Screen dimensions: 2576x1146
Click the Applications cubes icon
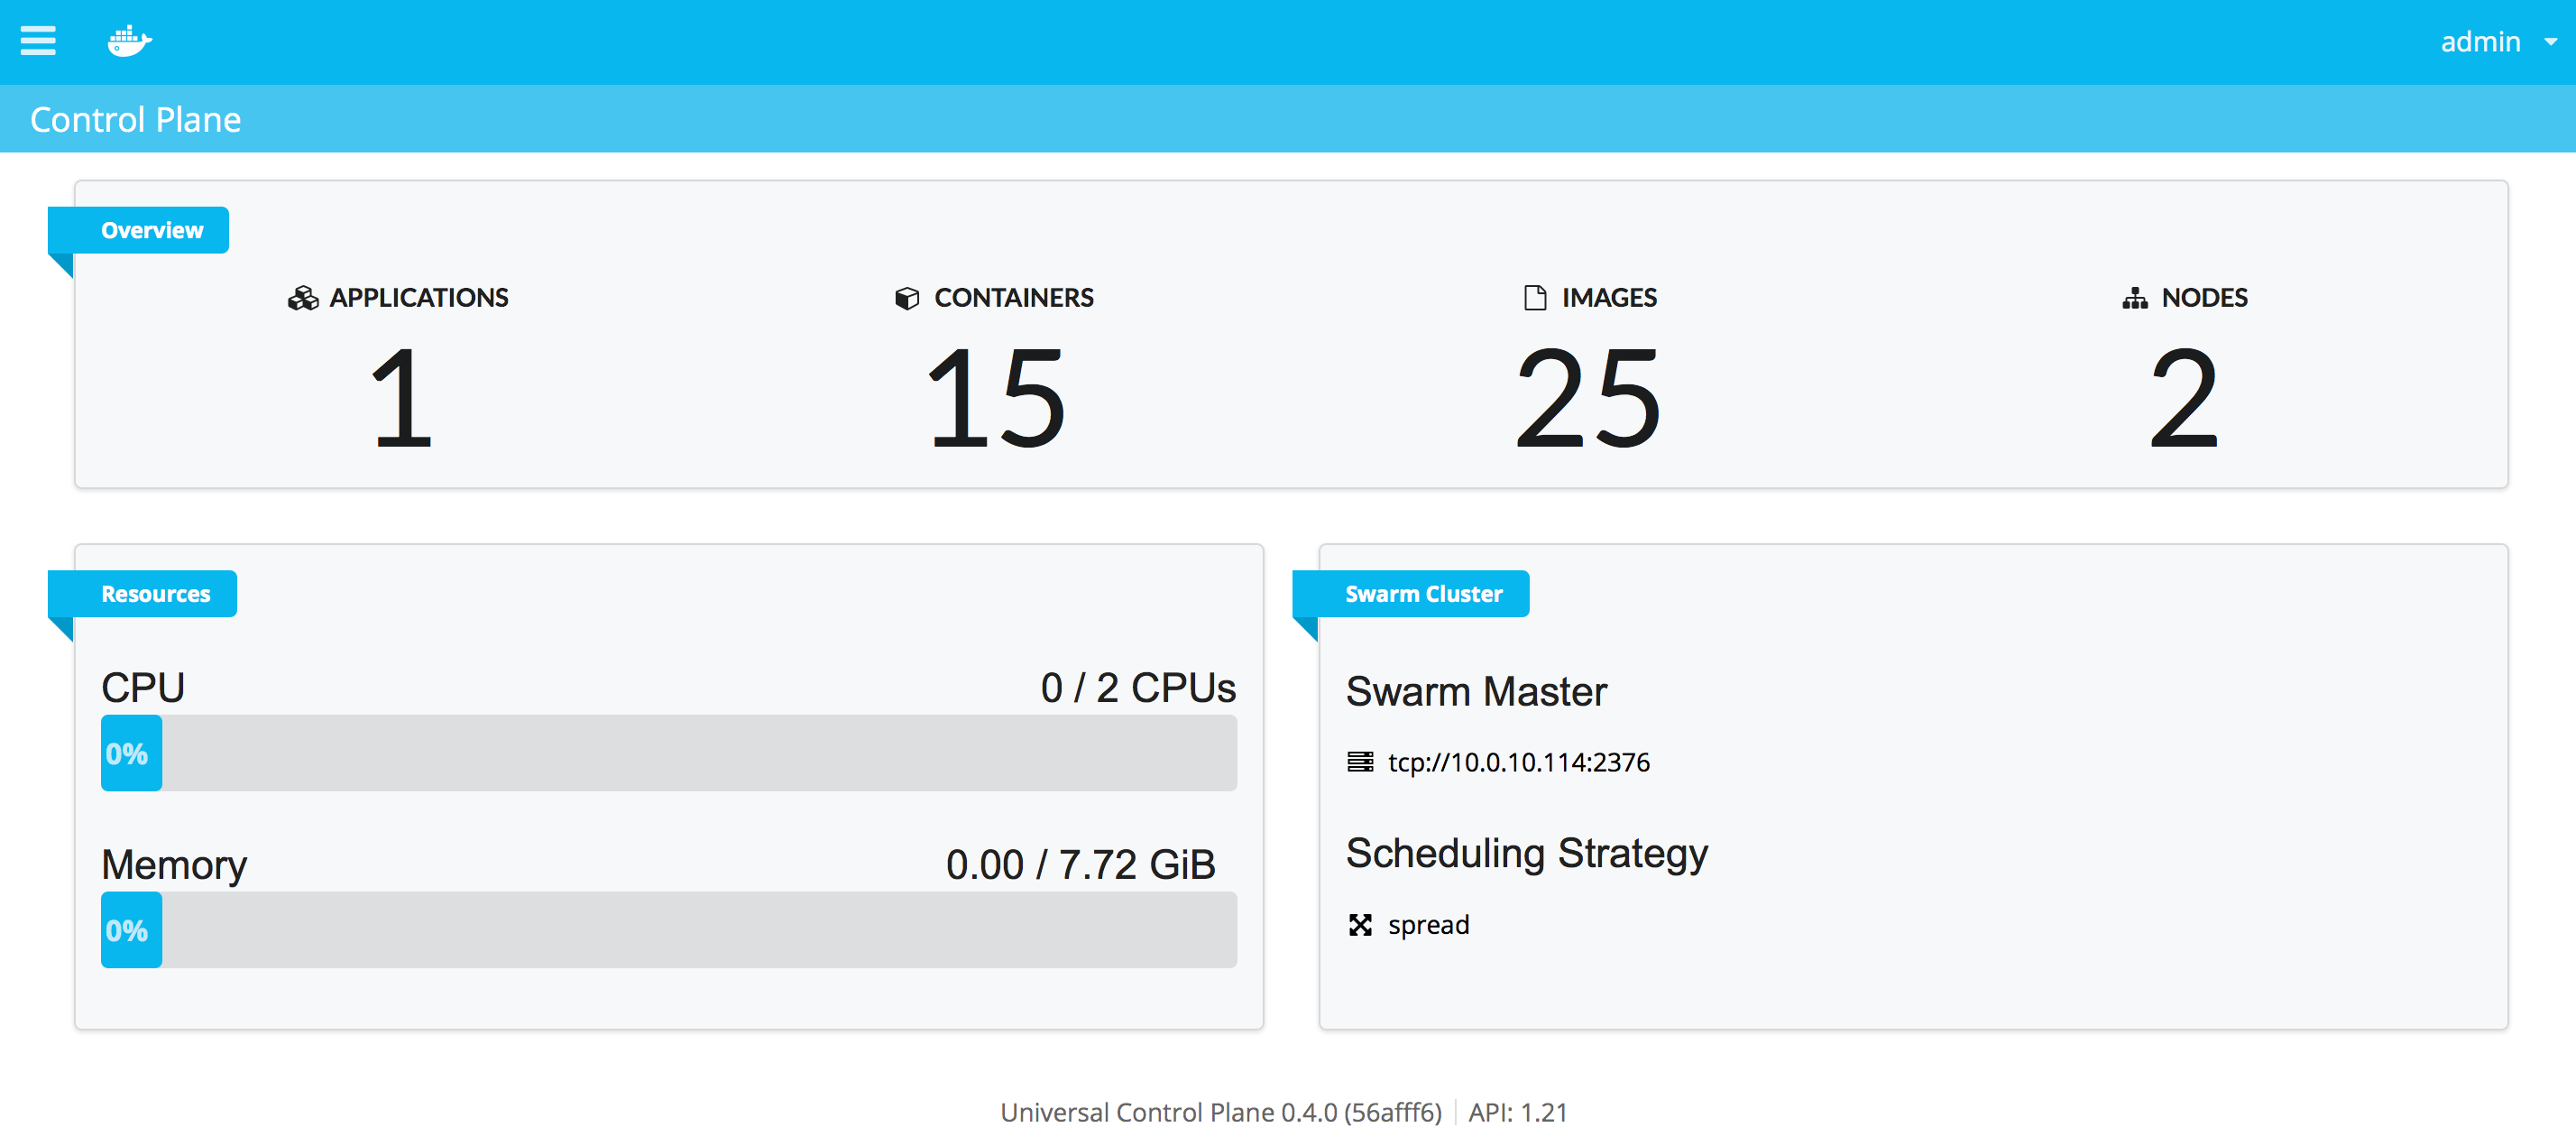pos(303,299)
